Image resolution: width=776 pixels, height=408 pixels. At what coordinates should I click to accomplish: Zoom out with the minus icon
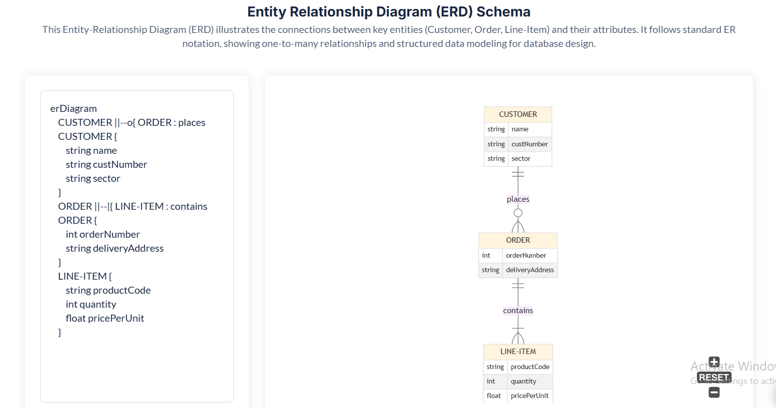[x=714, y=393]
